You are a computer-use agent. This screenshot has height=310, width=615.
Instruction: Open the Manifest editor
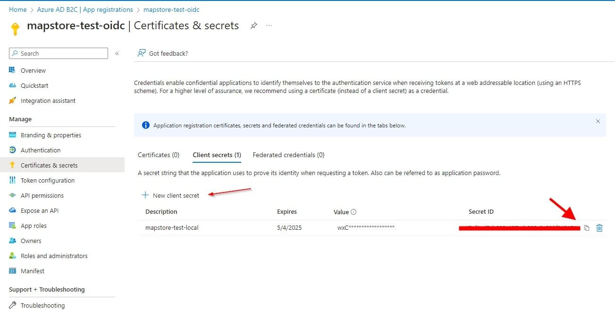coord(32,271)
